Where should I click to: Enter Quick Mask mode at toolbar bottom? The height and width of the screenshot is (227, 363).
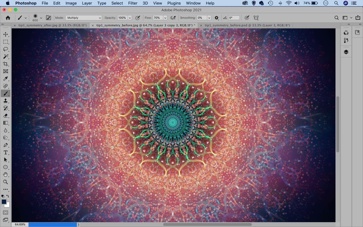click(6, 212)
